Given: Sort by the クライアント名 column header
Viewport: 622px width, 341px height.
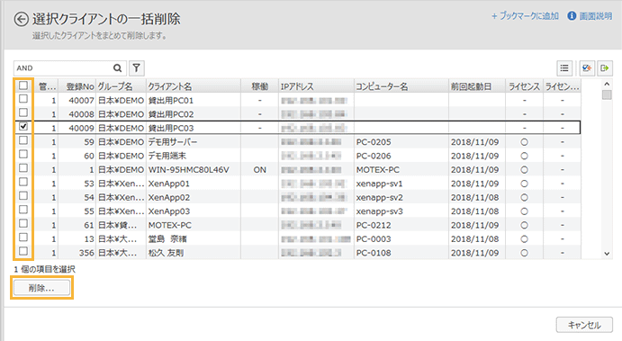Looking at the screenshot, I should [x=193, y=86].
